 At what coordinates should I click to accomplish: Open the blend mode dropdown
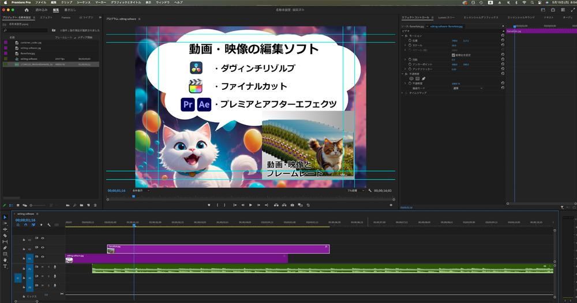tap(467, 88)
